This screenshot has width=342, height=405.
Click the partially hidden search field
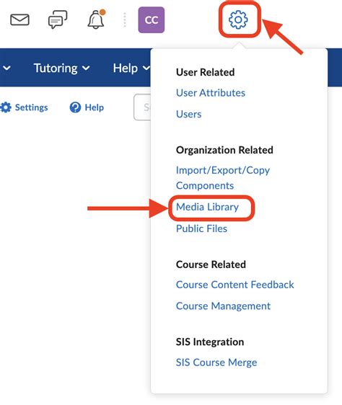pyautogui.click(x=142, y=107)
